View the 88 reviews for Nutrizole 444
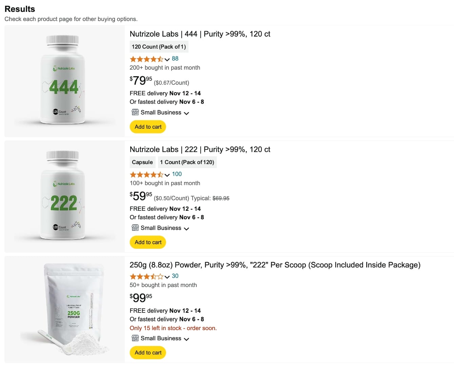Screen dimensions: 454x366 [x=175, y=58]
